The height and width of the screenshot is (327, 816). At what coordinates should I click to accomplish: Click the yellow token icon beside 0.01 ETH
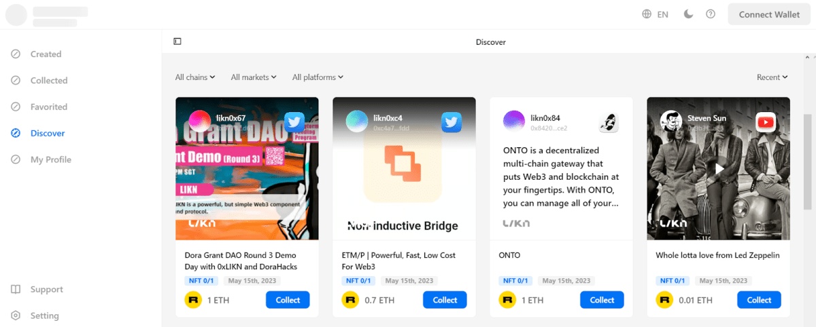coord(664,300)
